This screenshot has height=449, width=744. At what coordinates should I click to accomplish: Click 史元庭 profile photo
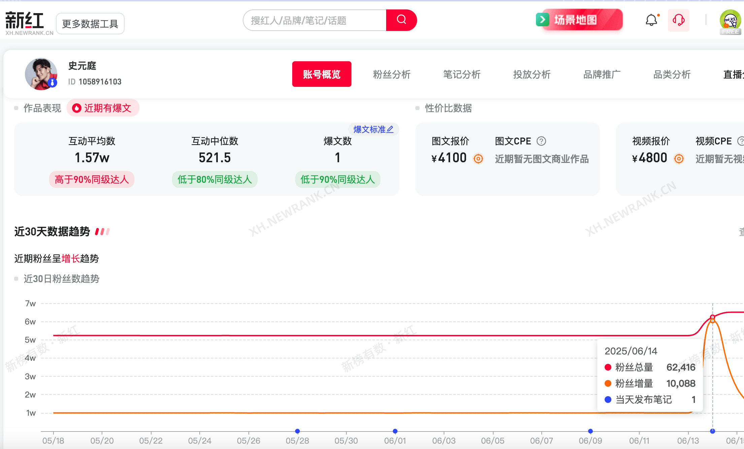pyautogui.click(x=41, y=74)
